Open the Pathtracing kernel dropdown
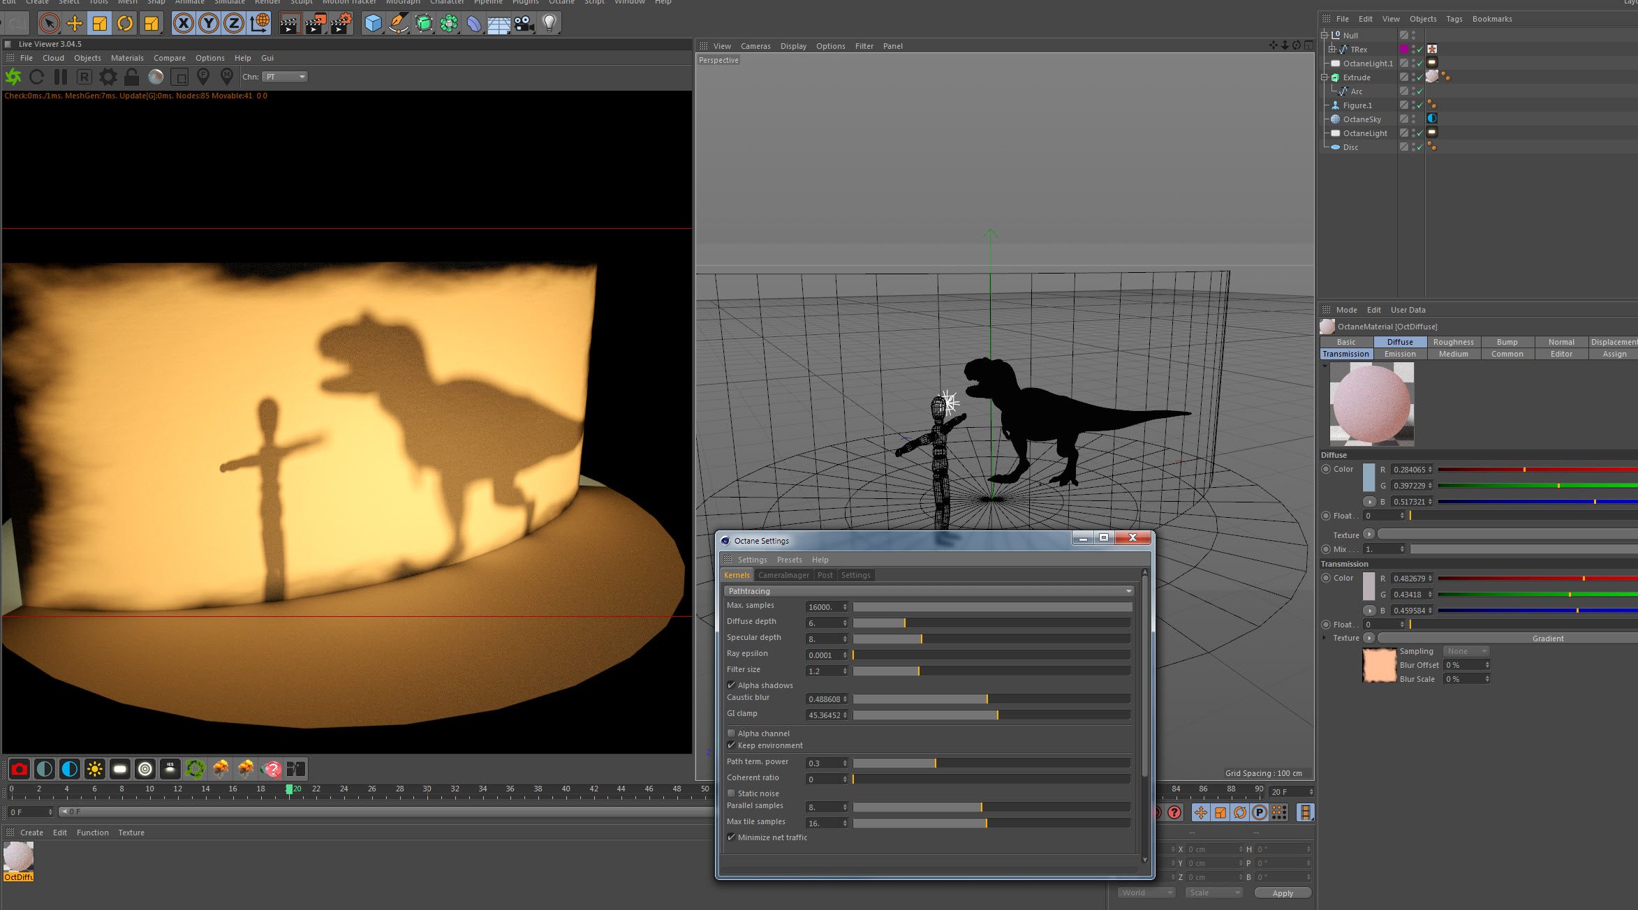This screenshot has width=1638, height=910. pos(928,591)
